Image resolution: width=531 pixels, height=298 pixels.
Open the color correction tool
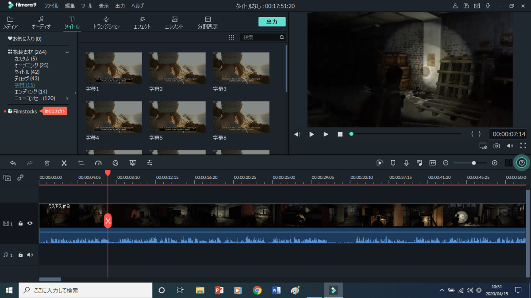coord(115,163)
